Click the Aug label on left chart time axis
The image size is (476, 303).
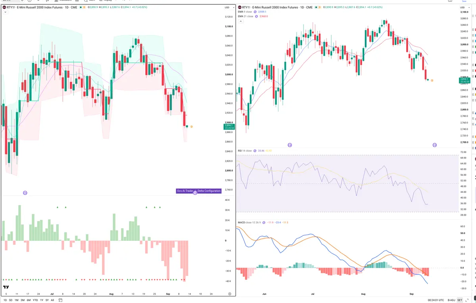coord(111,294)
